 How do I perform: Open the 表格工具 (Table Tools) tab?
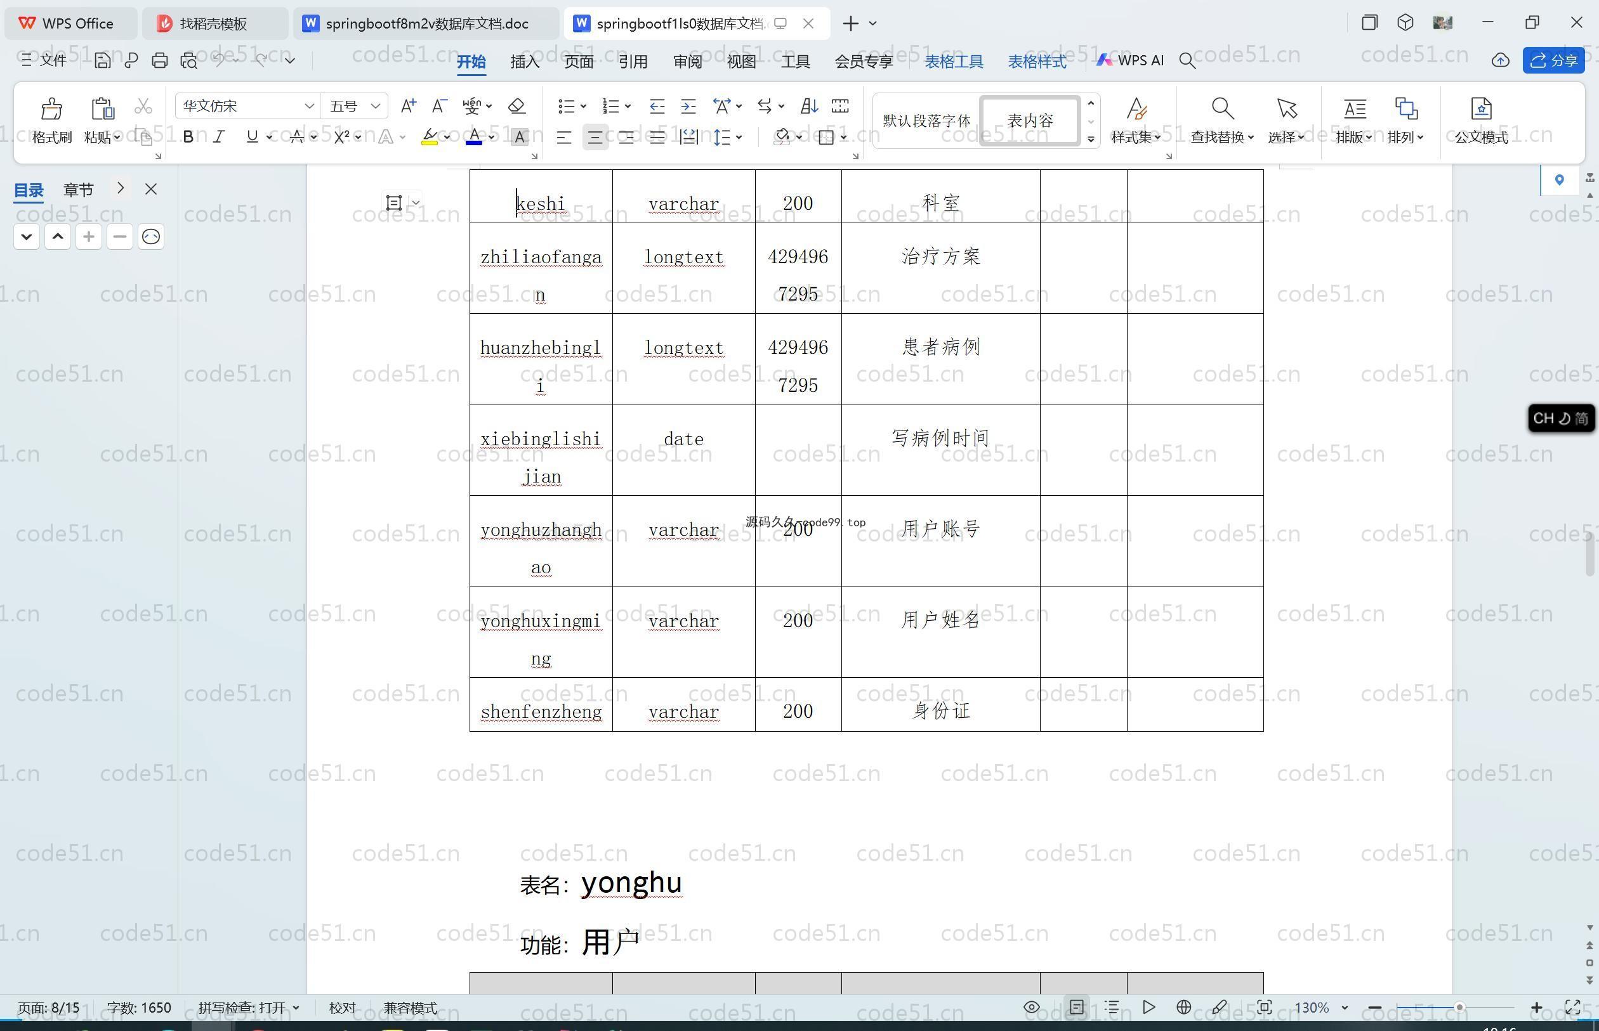coord(954,62)
